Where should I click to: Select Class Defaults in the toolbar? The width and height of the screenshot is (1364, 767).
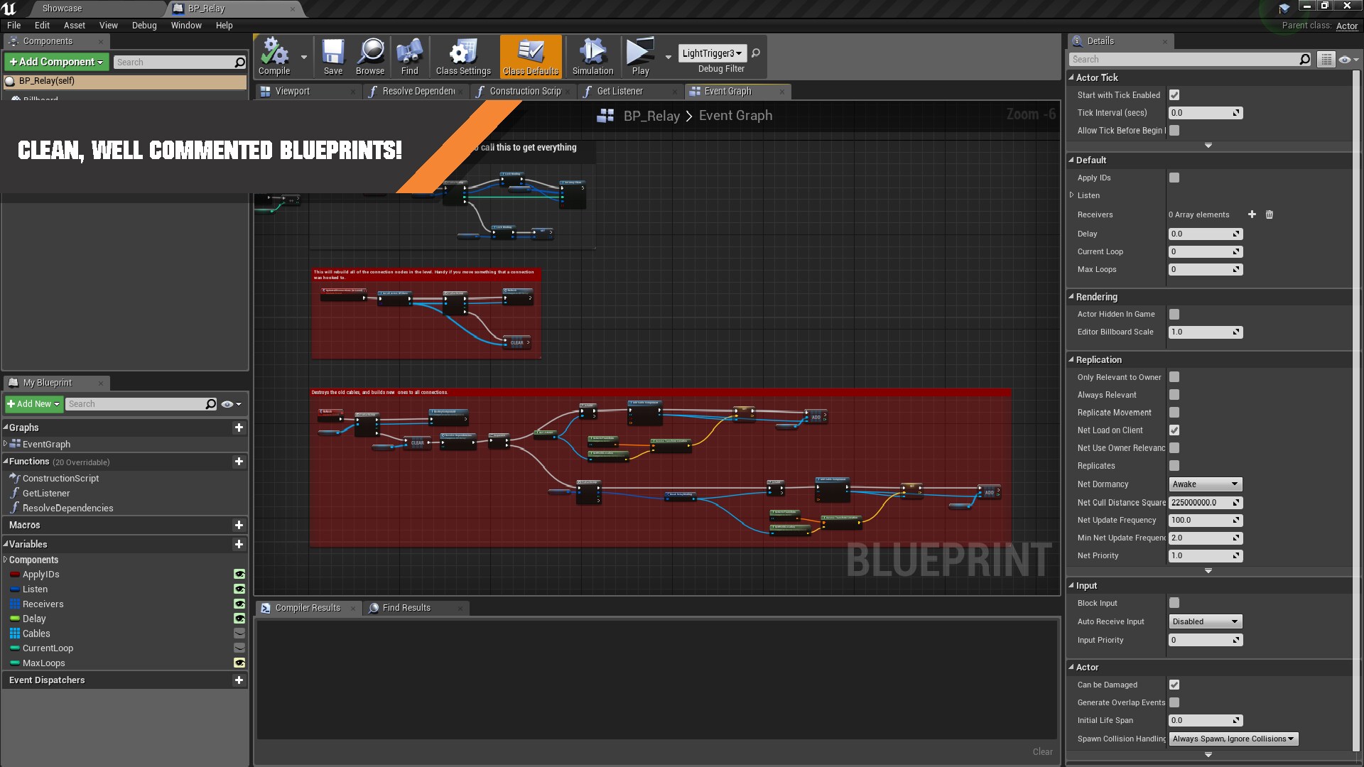[x=531, y=56]
